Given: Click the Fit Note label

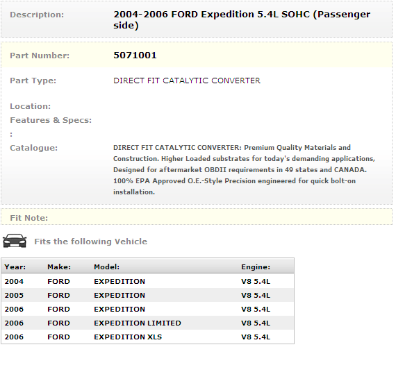Looking at the screenshot, I should point(28,218).
